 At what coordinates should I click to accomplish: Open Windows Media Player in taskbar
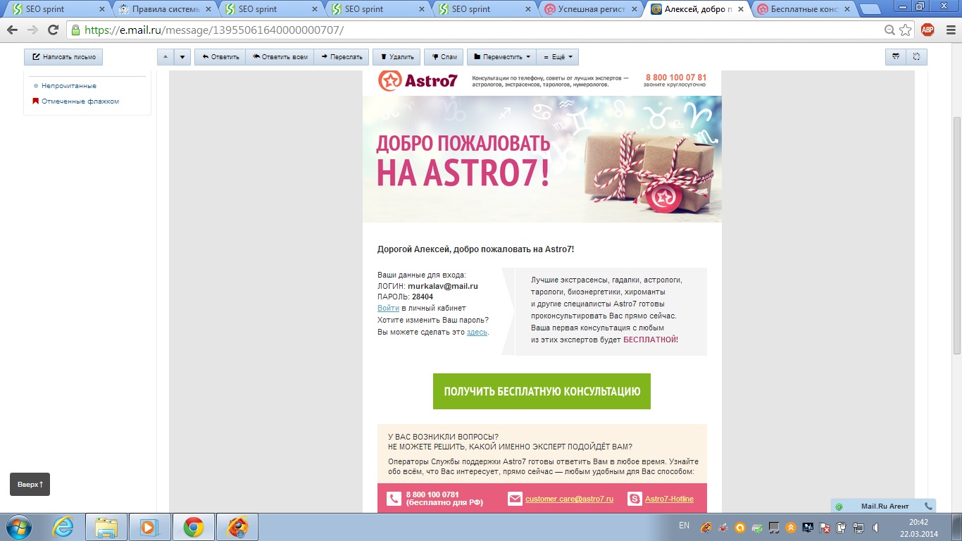[149, 527]
